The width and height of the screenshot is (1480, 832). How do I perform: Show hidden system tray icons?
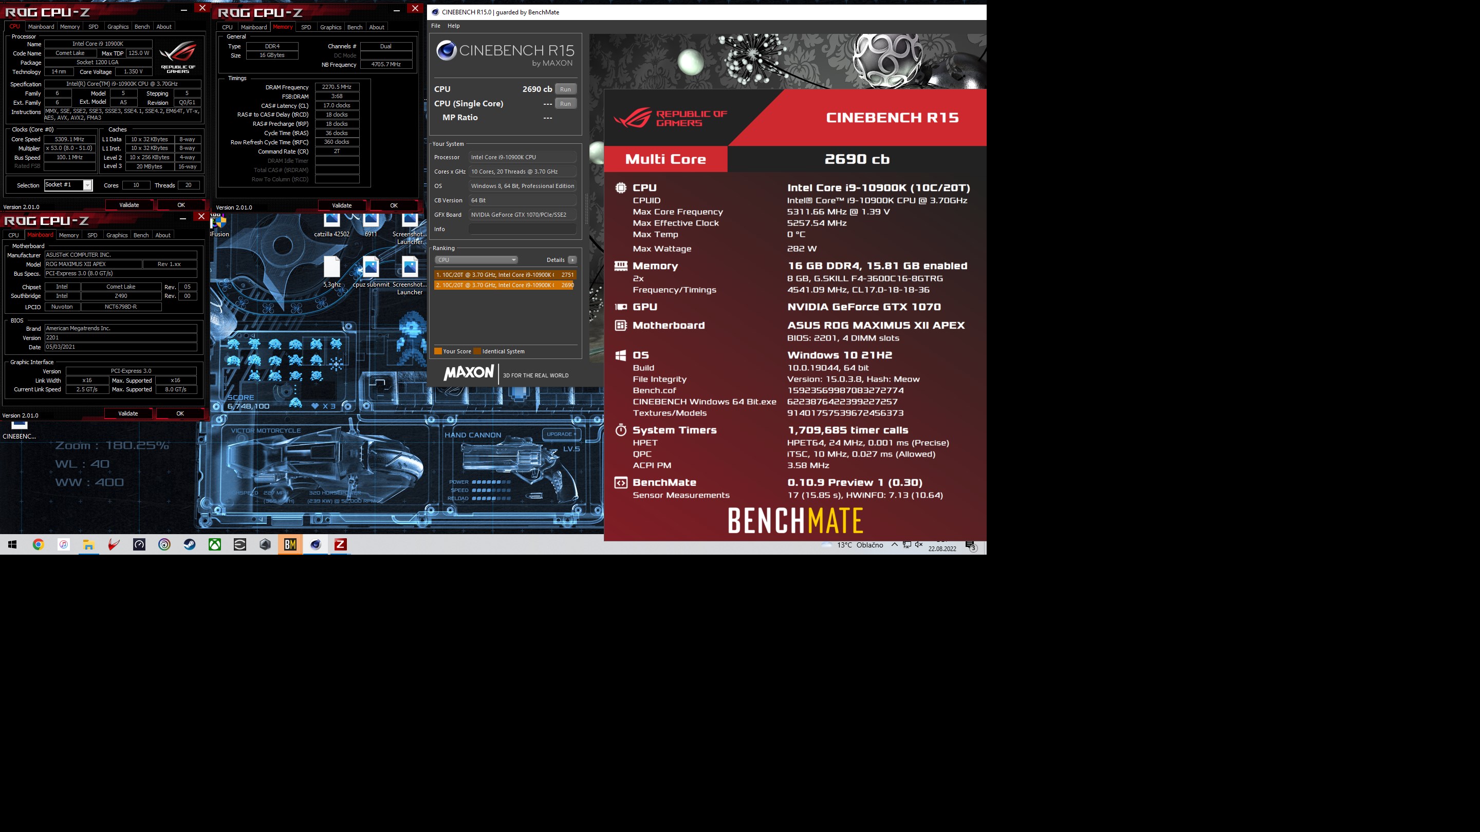point(895,544)
